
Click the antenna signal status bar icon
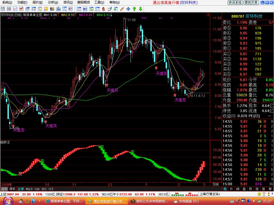pos(264,194)
